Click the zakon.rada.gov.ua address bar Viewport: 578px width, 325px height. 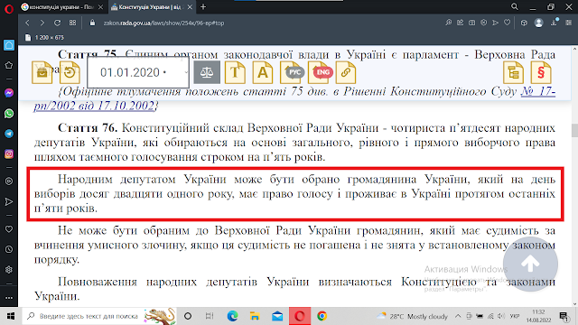163,23
